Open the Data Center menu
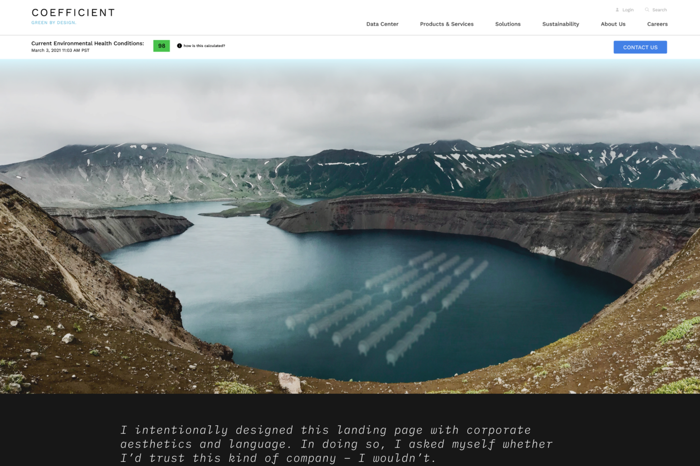The image size is (700, 466). coord(382,24)
